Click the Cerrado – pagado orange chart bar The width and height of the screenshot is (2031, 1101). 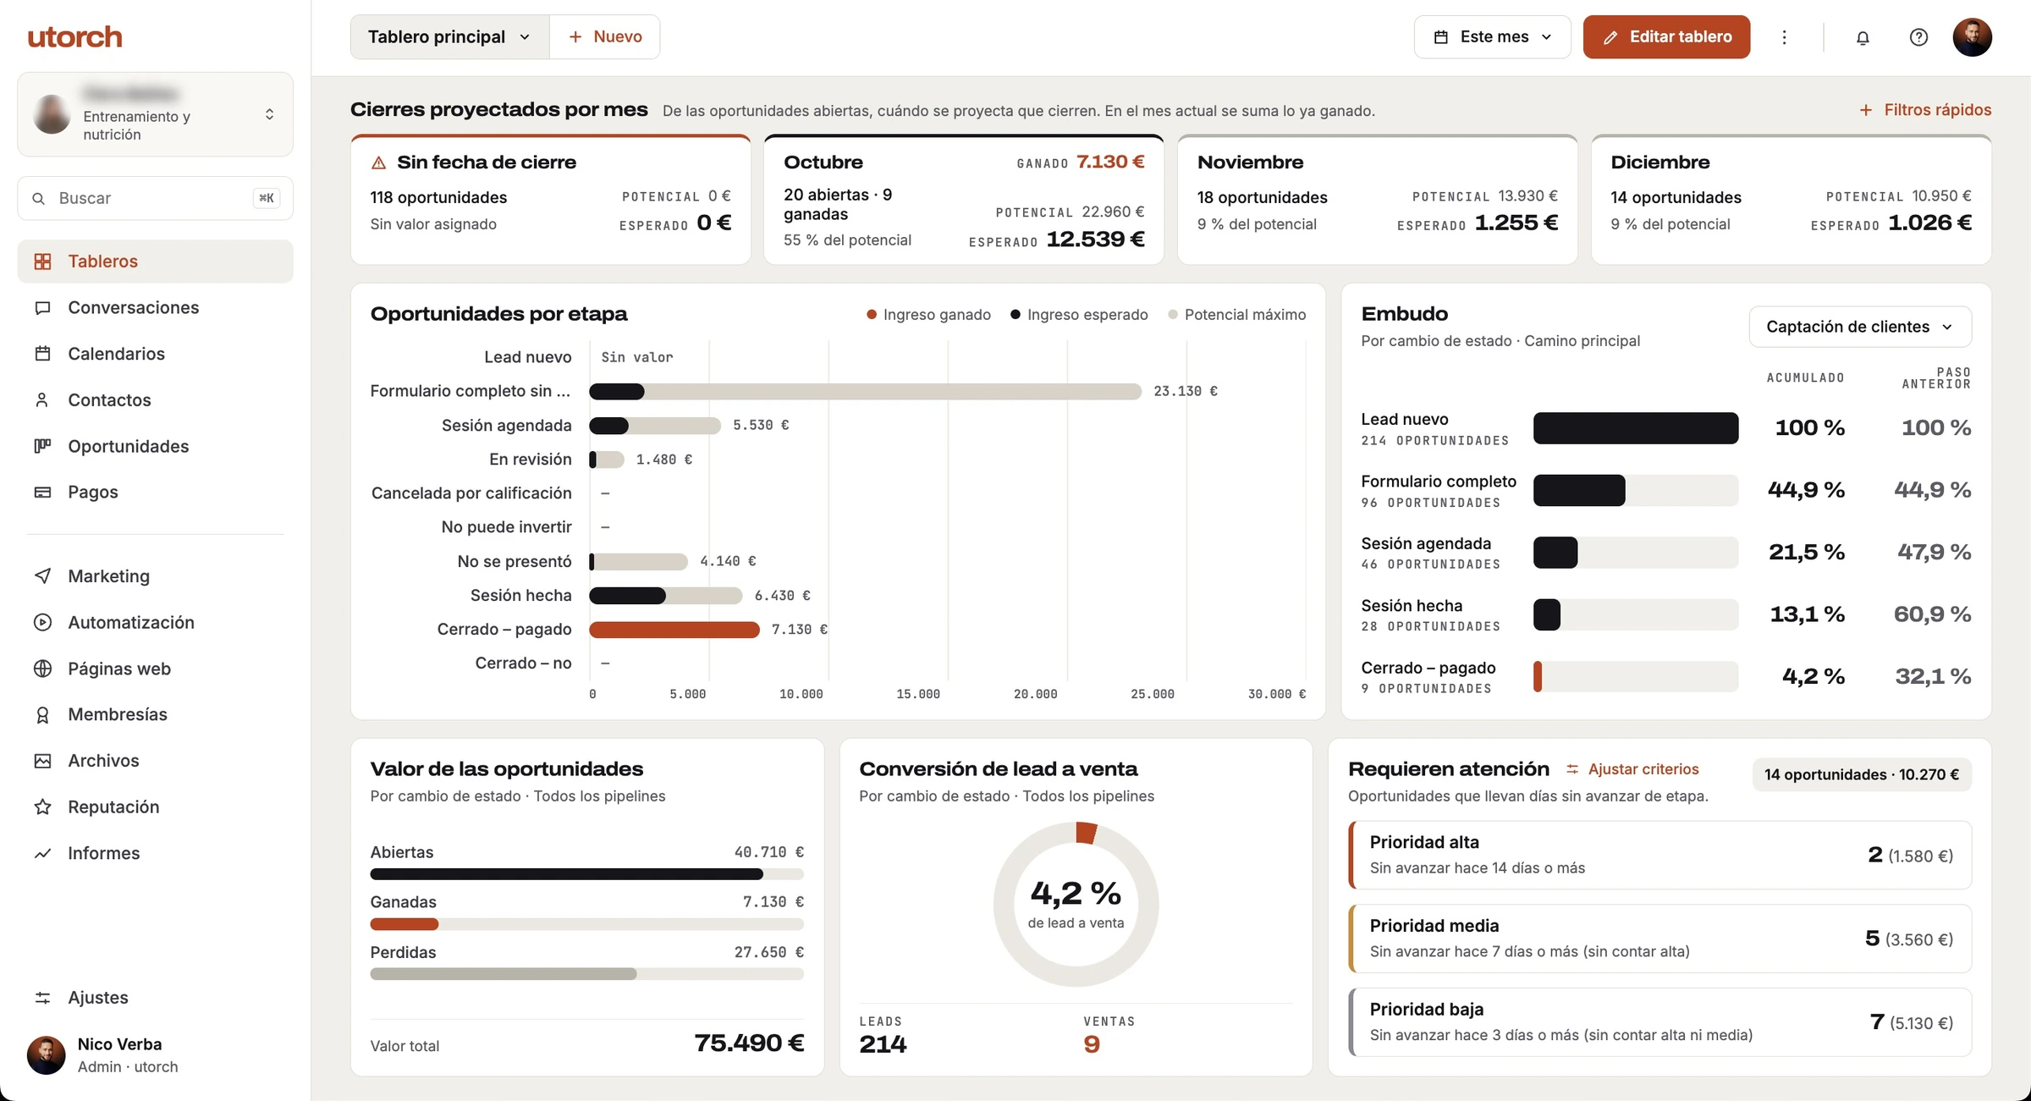pos(674,630)
